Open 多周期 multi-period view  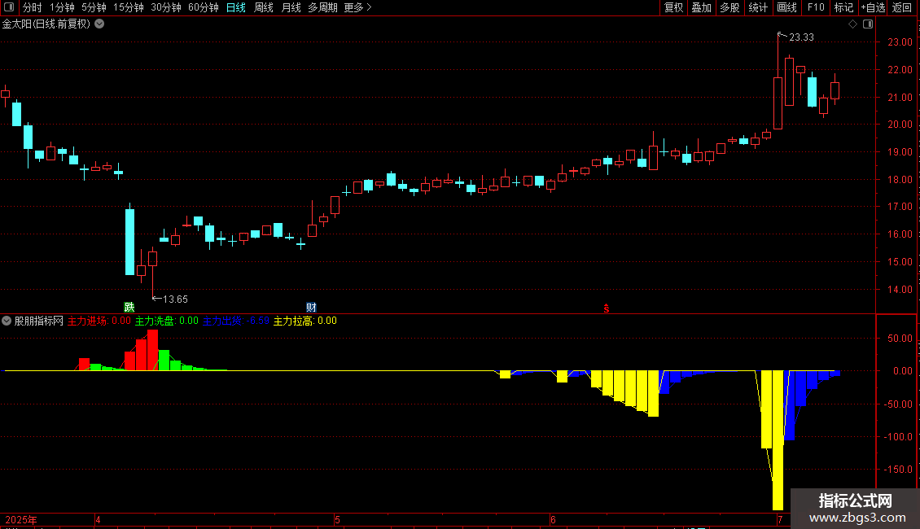[322, 7]
